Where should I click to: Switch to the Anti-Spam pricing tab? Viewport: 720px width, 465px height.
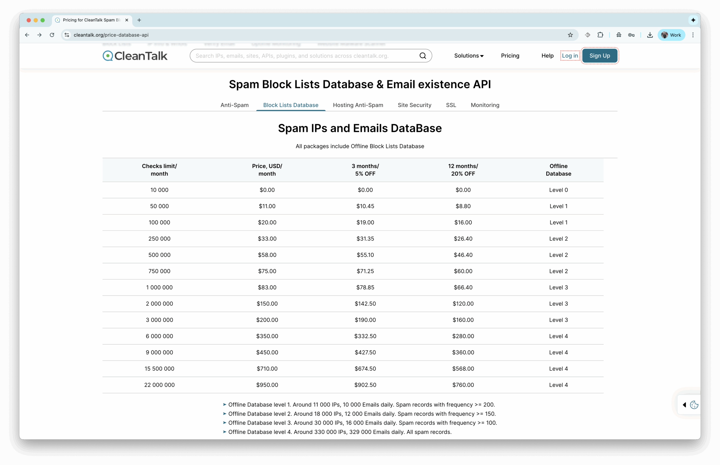(234, 105)
